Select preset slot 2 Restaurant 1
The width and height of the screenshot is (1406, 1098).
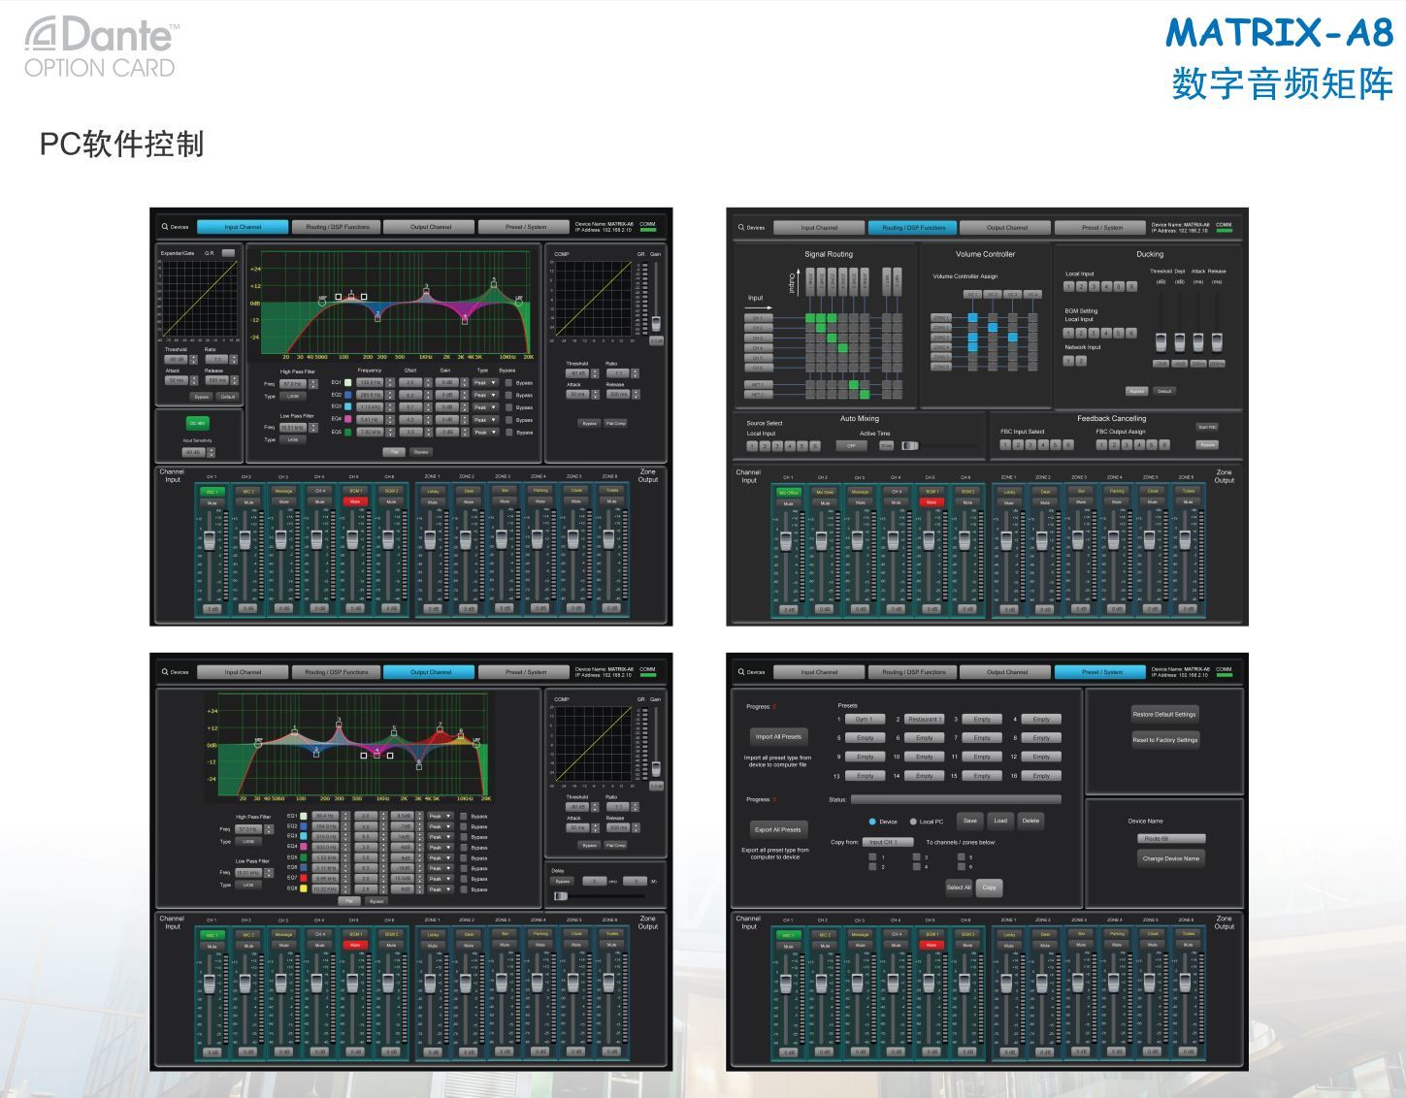click(924, 719)
